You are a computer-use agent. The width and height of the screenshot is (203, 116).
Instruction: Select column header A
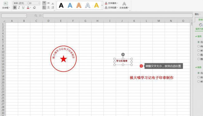tap(12, 21)
